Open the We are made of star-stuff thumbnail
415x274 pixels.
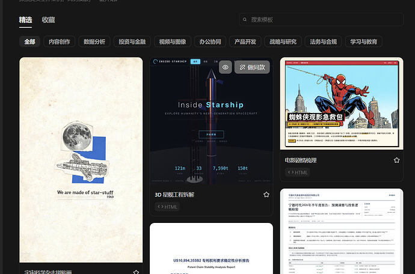(81, 160)
